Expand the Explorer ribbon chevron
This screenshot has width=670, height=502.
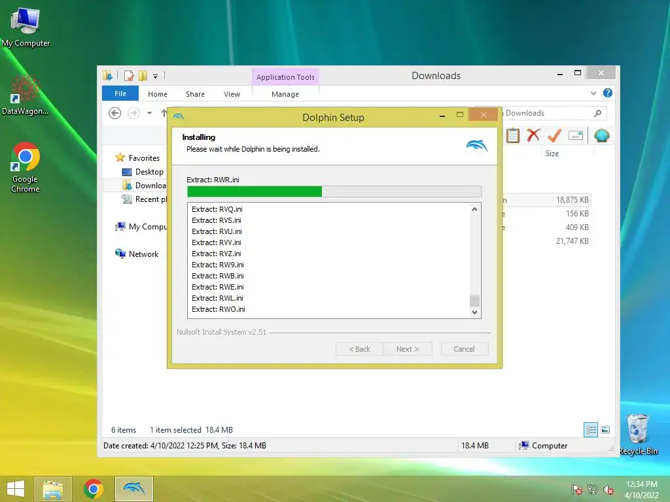click(593, 93)
